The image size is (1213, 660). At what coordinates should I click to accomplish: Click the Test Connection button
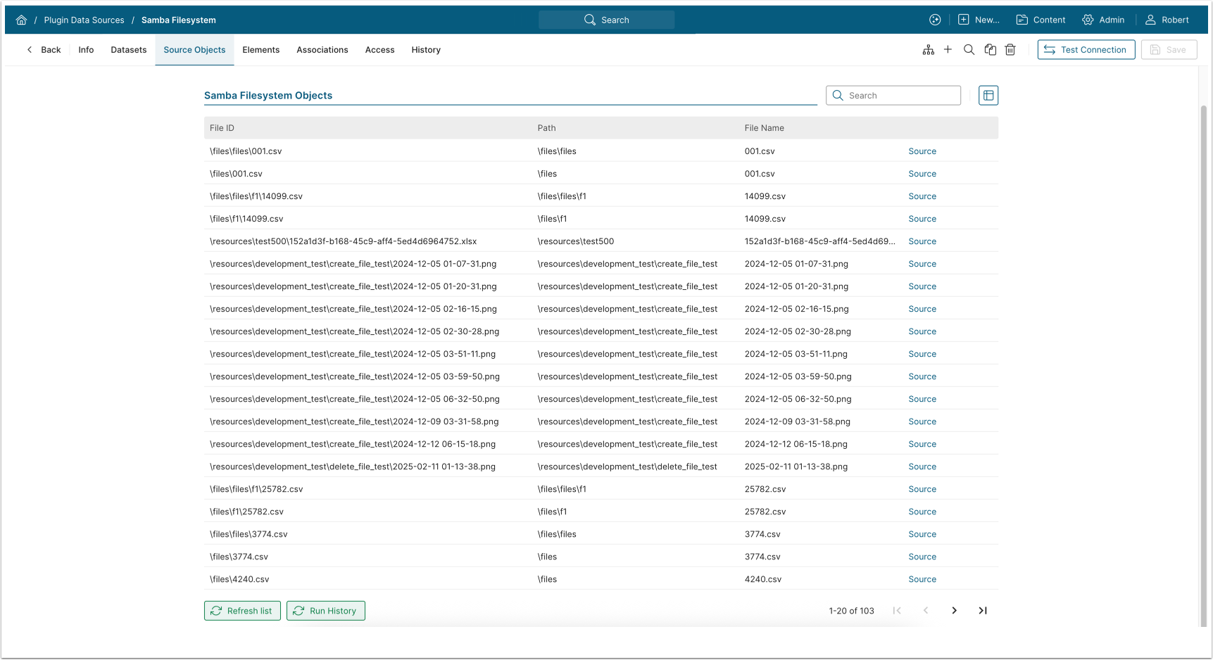click(1086, 50)
